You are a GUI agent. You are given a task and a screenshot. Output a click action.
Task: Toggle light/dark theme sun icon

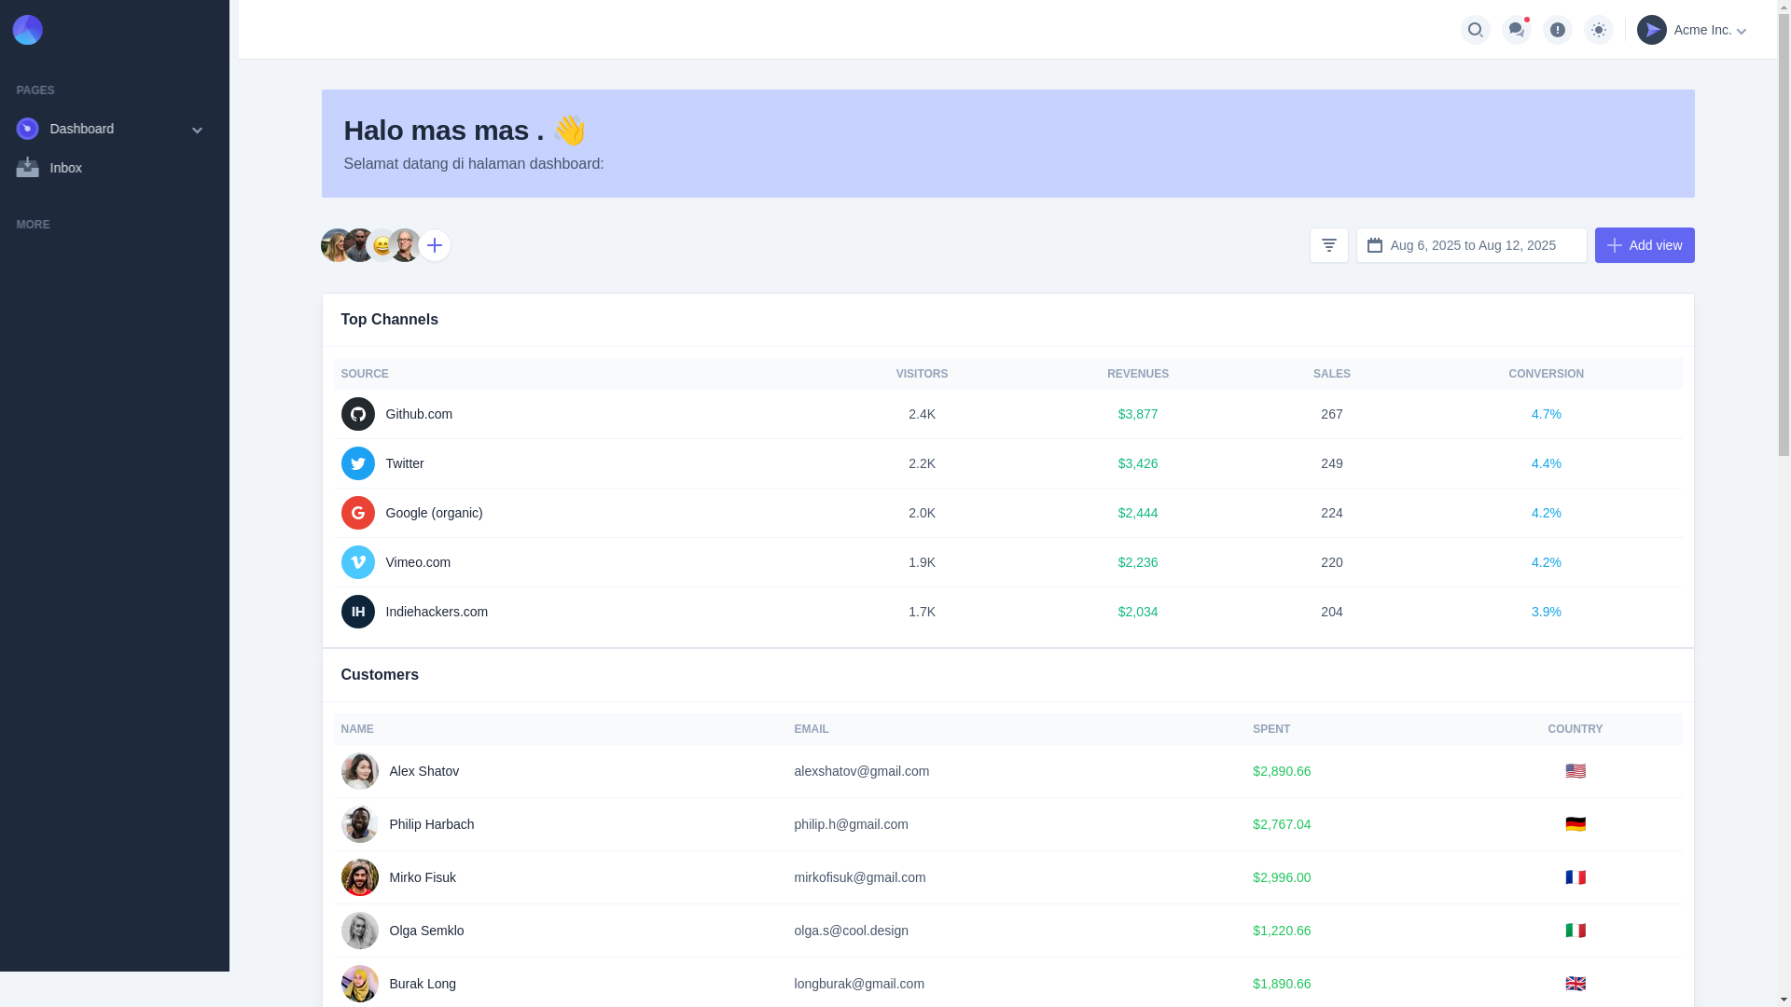point(1598,30)
